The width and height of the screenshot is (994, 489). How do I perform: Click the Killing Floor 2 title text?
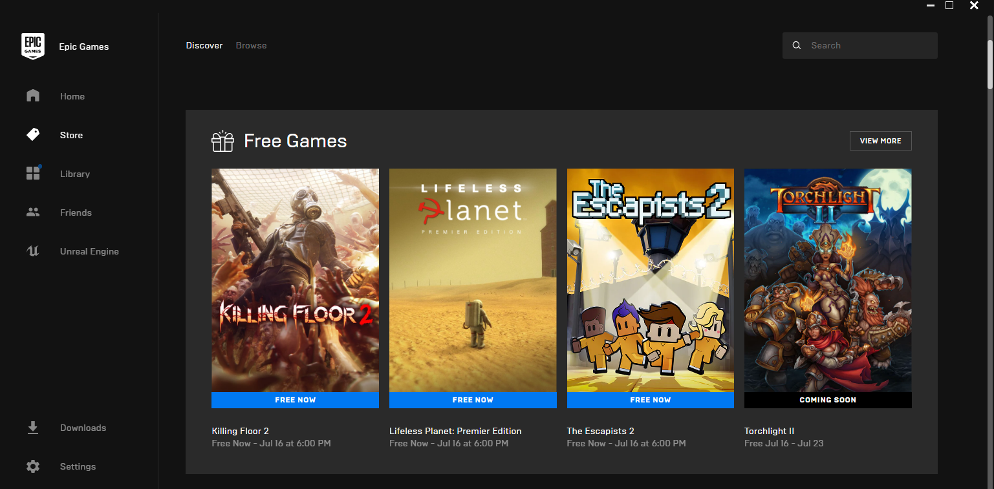[240, 431]
